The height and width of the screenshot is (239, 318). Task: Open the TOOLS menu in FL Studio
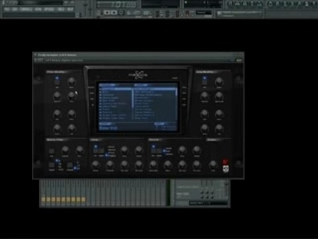point(61,9)
